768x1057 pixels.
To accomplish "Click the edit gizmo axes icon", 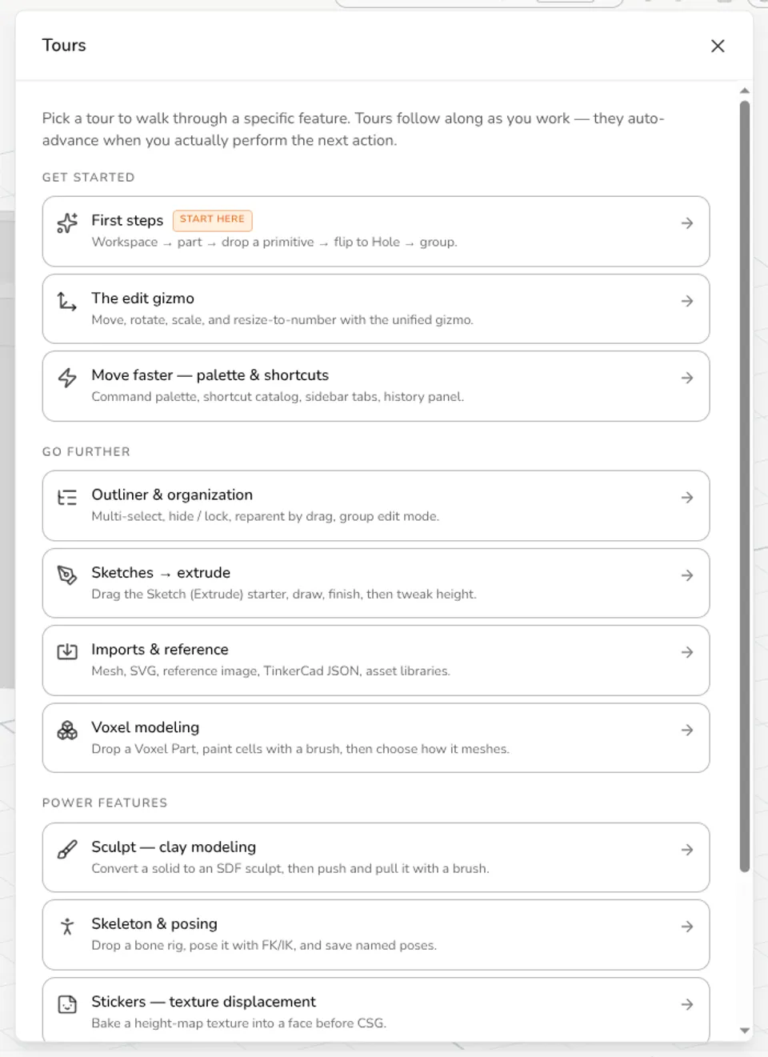I will click(x=67, y=301).
